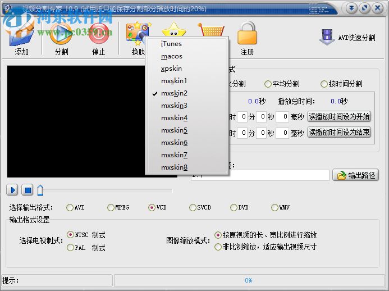The image size is (389, 291).
Task: Click the playback seek track
Action: point(107,190)
